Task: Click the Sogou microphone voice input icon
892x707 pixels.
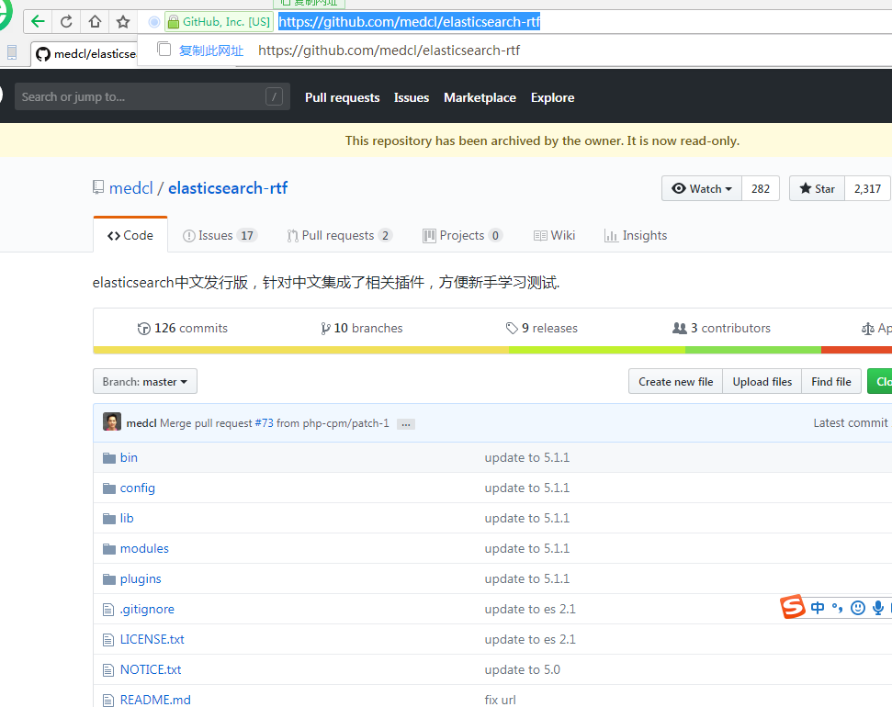Action: click(x=878, y=607)
